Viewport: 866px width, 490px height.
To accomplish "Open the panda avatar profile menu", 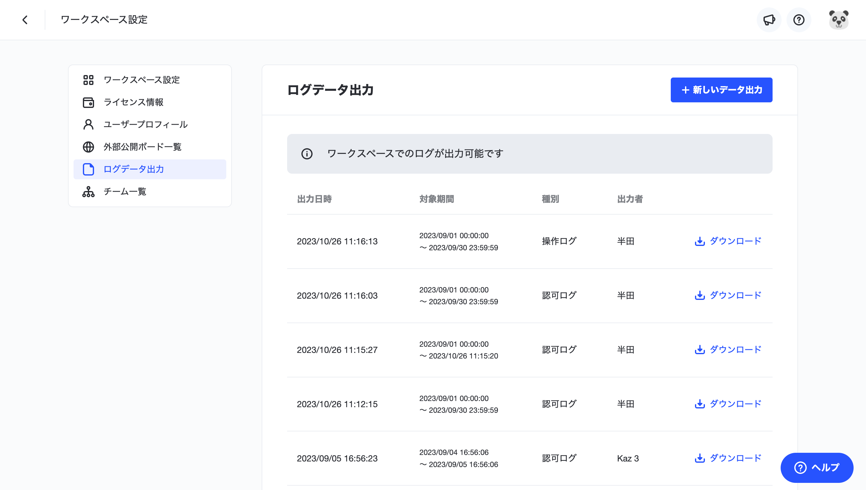I will coord(838,20).
